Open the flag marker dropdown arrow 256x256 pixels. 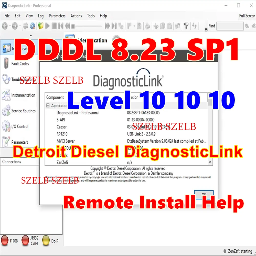point(134,26)
